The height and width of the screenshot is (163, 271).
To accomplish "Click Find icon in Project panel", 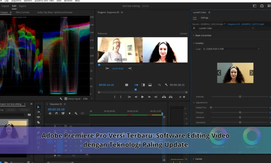I will coord(29,114).
